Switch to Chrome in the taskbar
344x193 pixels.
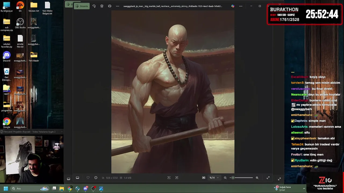pos(70,188)
